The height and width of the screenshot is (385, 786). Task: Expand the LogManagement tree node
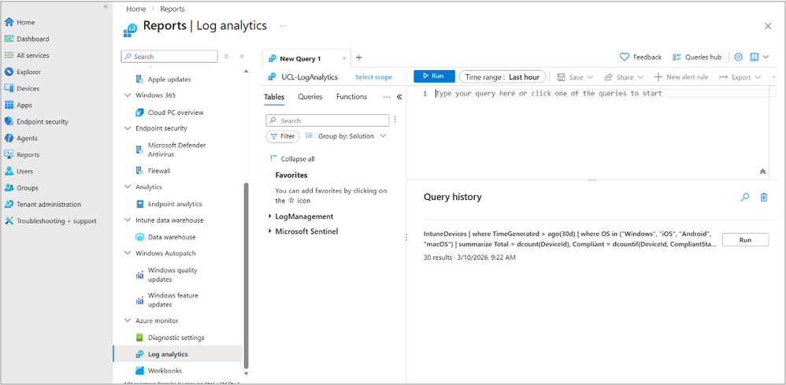click(x=270, y=217)
